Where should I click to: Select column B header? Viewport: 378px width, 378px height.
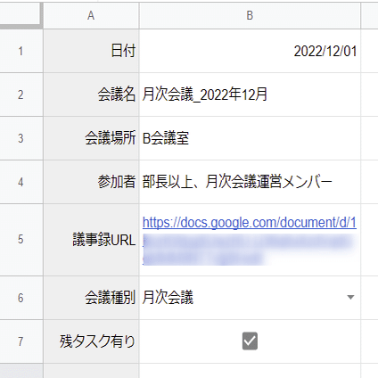[250, 16]
